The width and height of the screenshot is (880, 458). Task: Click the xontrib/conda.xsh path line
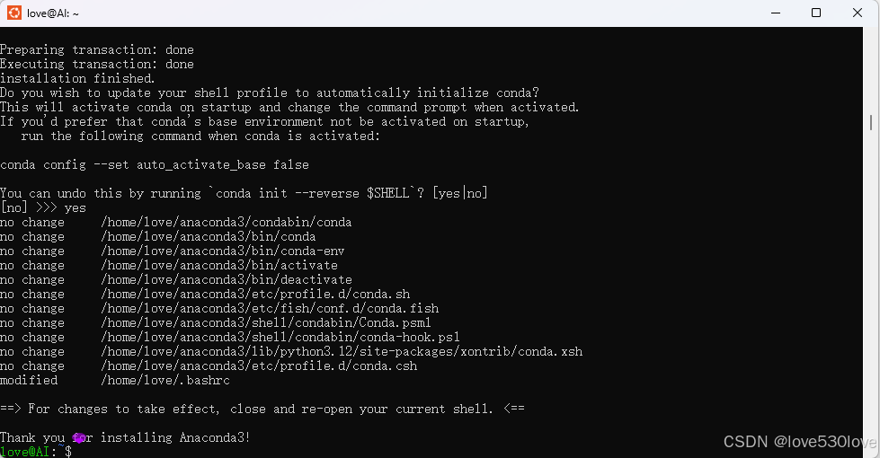pos(342,352)
